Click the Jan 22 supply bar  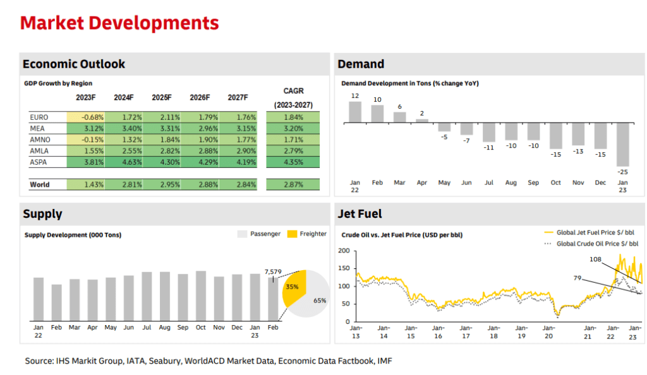(x=39, y=299)
